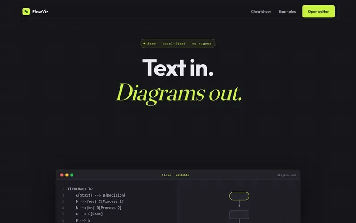Go to the Examples page

287,11
